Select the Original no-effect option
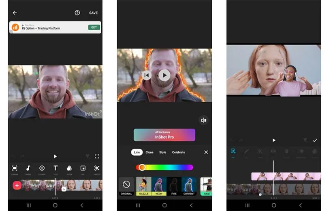Screen dimensions: 333x211 click(126, 186)
